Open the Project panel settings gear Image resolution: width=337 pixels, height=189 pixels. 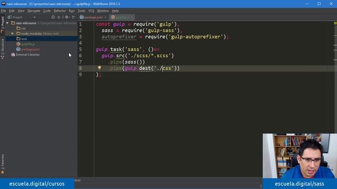click(x=67, y=17)
